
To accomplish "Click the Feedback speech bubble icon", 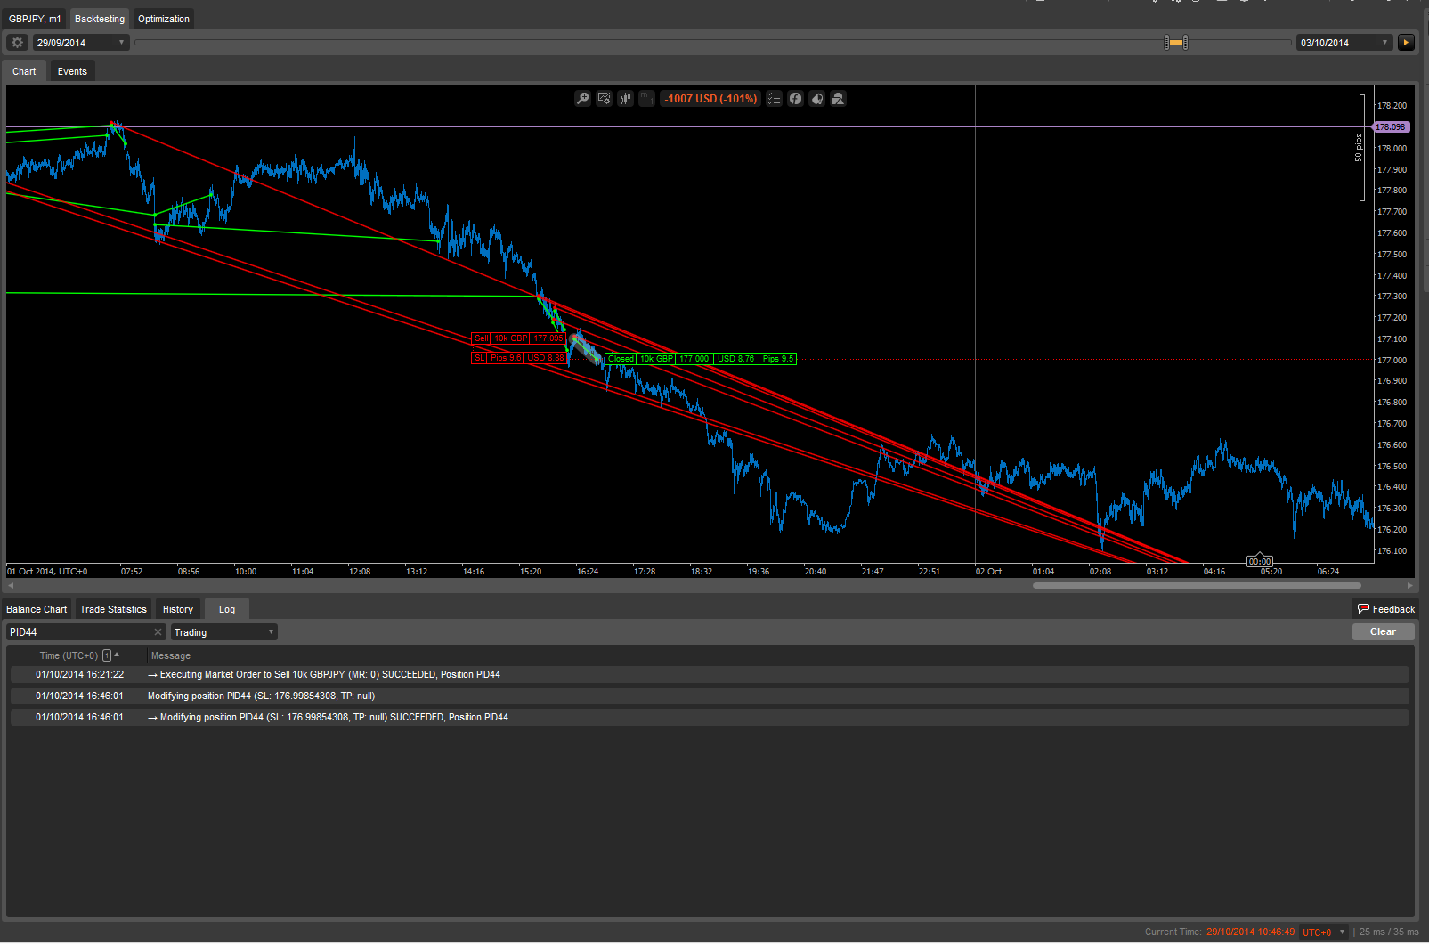I will tap(1363, 609).
